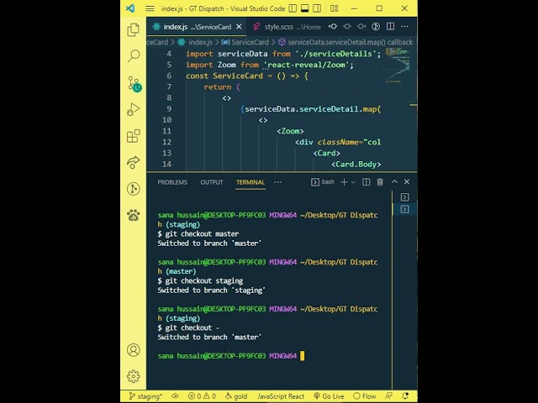The width and height of the screenshot is (538, 403).
Task: Toggle the primary side bar layout icon
Action: pos(293,8)
